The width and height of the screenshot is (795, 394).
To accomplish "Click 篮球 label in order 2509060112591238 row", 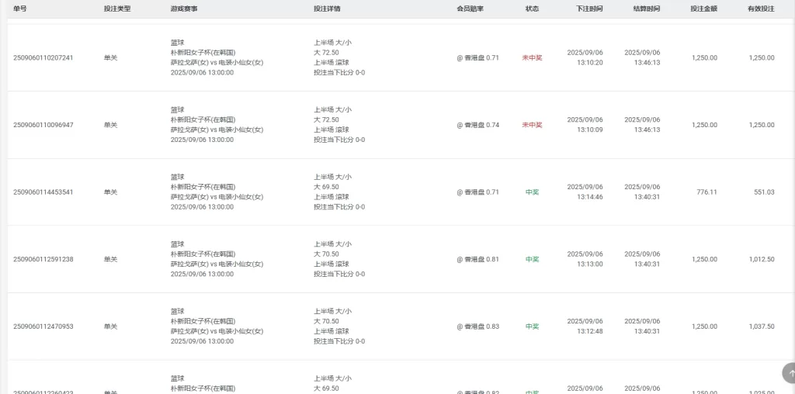I will 178,244.
